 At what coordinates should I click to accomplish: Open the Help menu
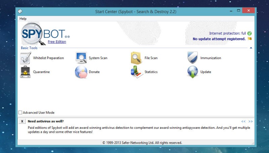point(23,19)
